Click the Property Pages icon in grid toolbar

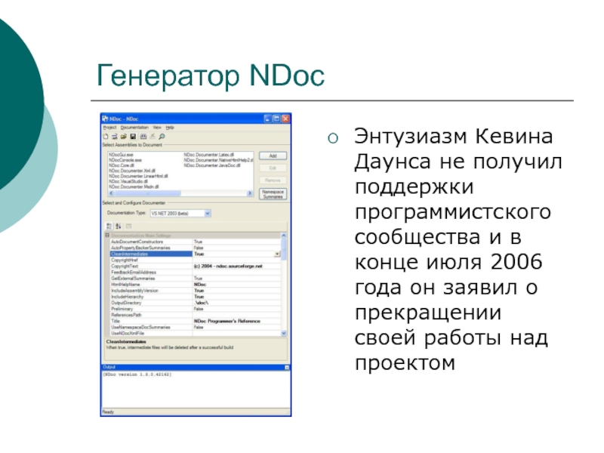click(x=128, y=226)
